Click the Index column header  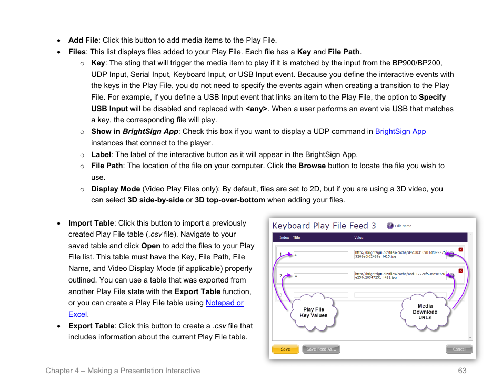point(284,238)
